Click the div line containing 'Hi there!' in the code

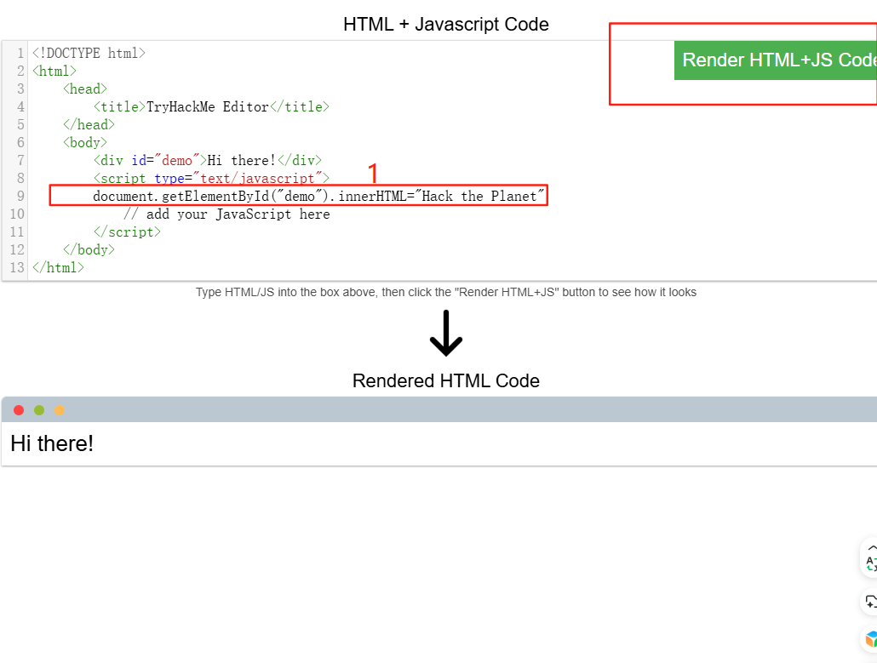coord(208,161)
